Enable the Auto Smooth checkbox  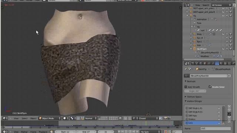point(186,87)
